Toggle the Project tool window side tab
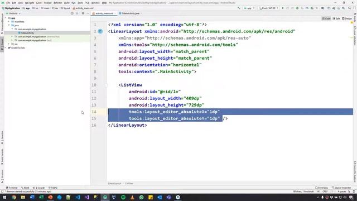Screen dimensions: 357x201 pyautogui.click(x=2, y=45)
